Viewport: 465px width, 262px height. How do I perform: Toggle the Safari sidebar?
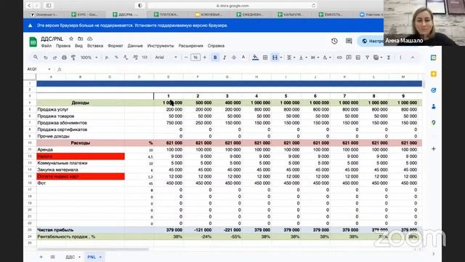tap(49, 5)
